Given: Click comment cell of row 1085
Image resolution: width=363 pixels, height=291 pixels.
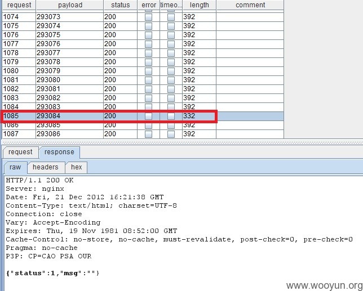Looking at the screenshot, I should 250,116.
